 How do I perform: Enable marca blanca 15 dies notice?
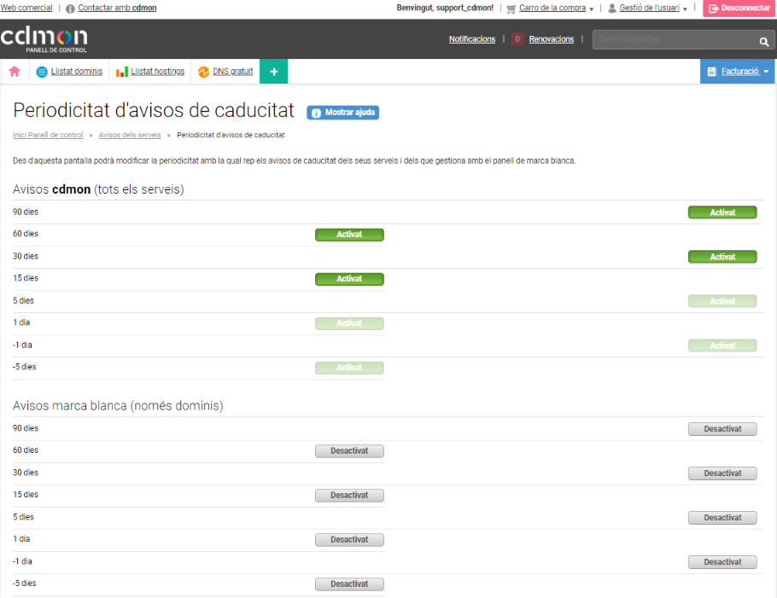coord(349,496)
